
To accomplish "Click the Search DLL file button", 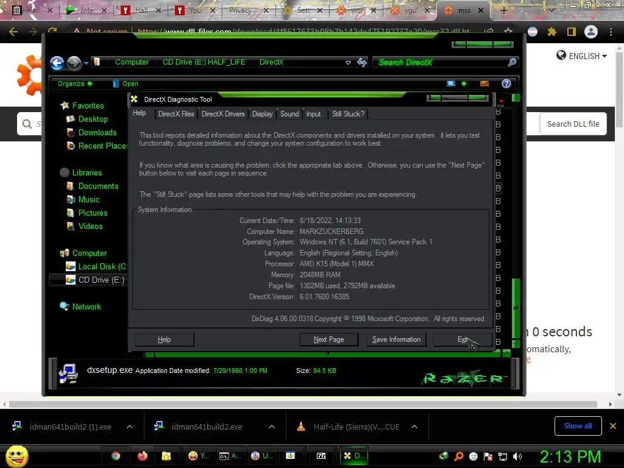I will click(x=573, y=124).
